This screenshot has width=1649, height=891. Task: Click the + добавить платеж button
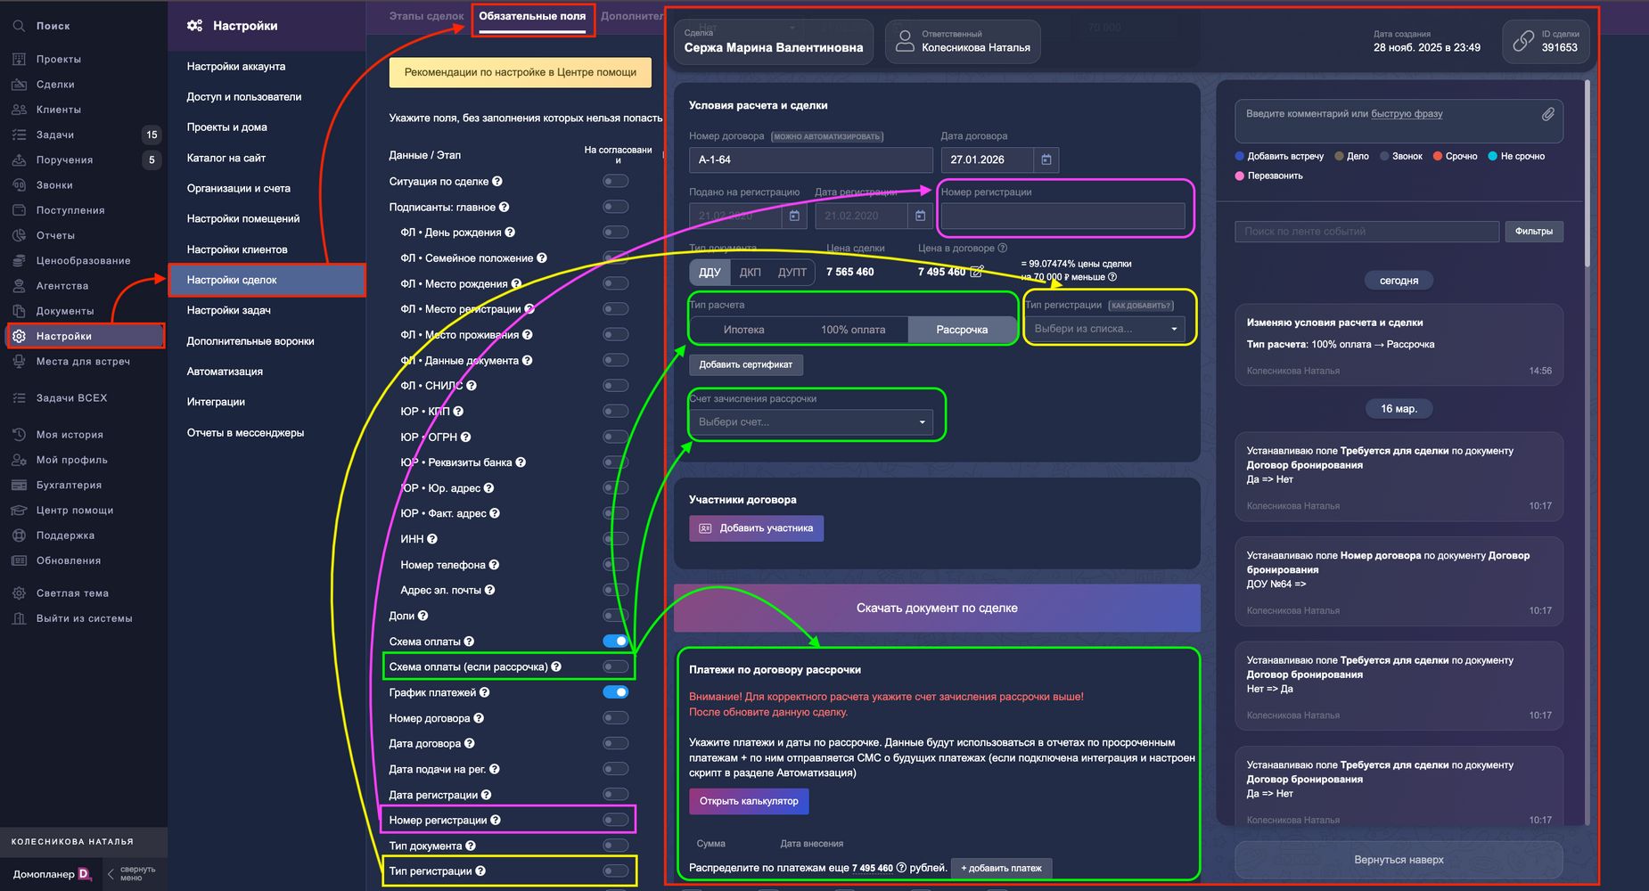[1001, 868]
